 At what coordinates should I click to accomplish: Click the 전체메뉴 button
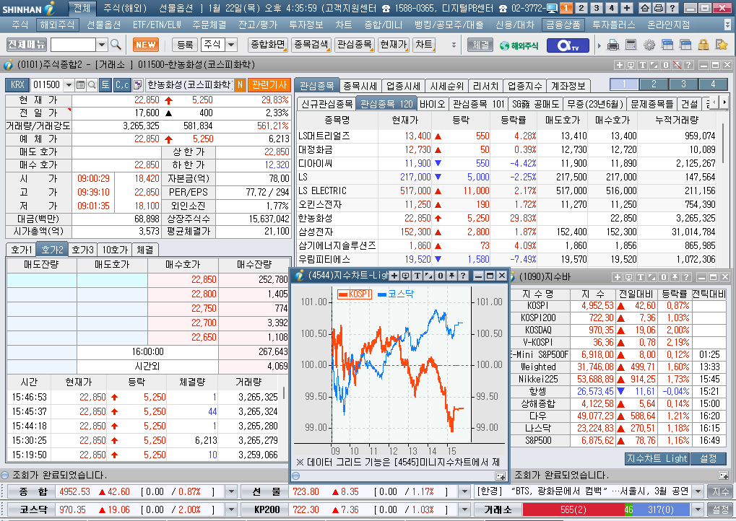[x=27, y=45]
